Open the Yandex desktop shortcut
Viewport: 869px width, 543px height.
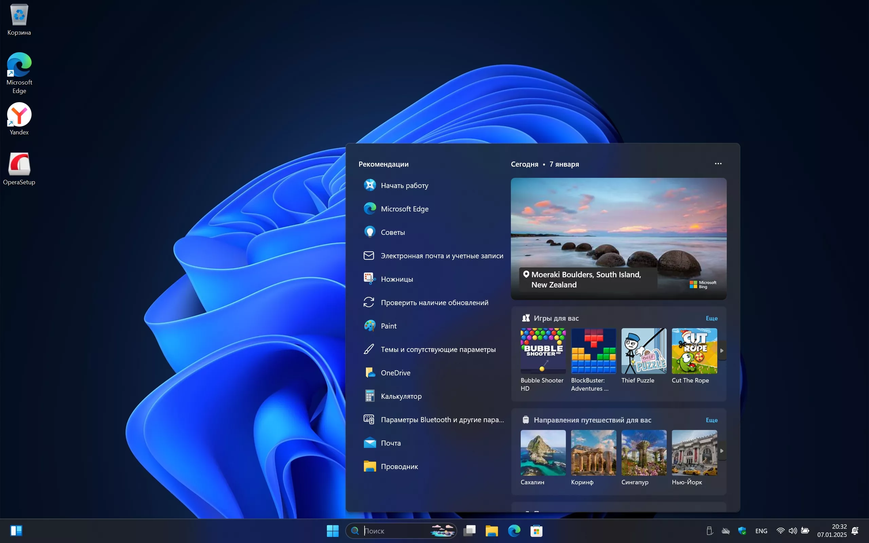click(19, 115)
